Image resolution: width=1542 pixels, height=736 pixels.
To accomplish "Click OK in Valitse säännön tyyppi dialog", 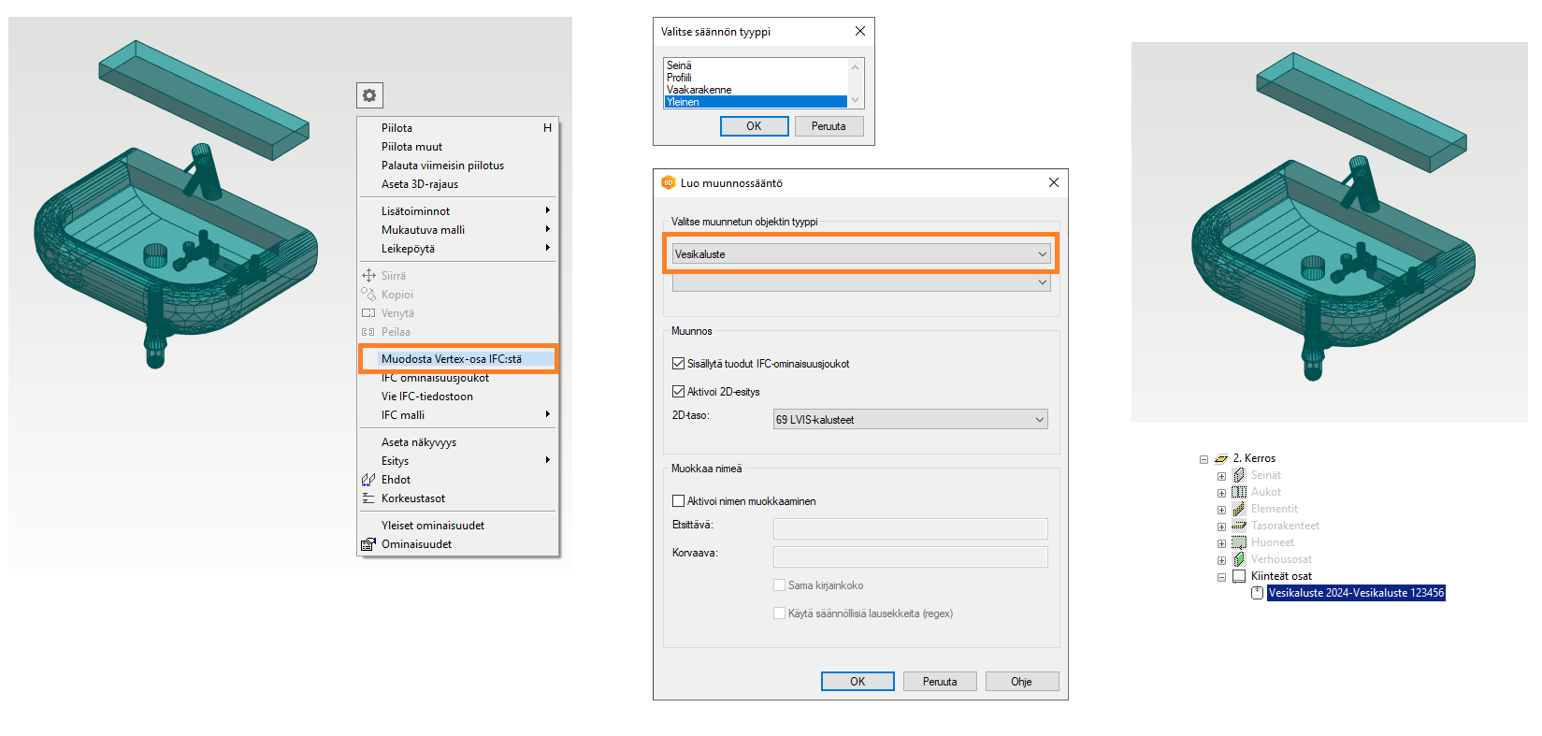I will [754, 126].
